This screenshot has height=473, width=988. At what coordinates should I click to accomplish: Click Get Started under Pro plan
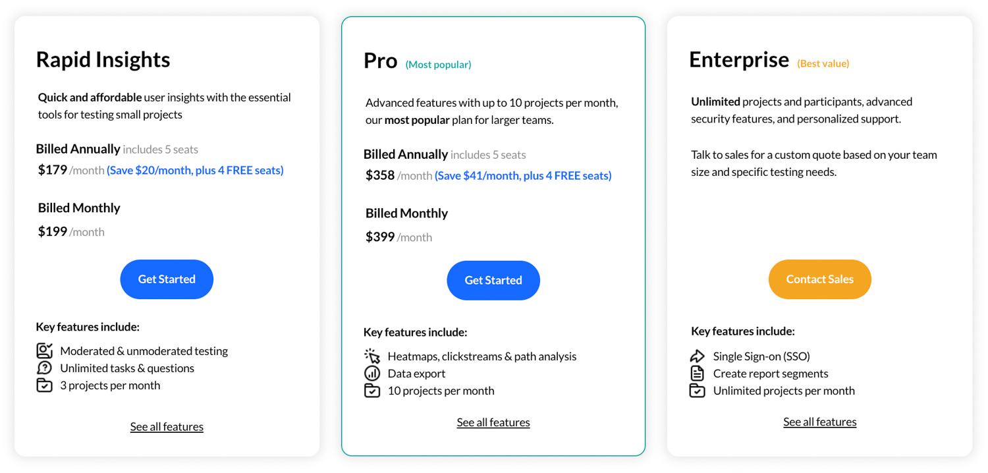[493, 281]
